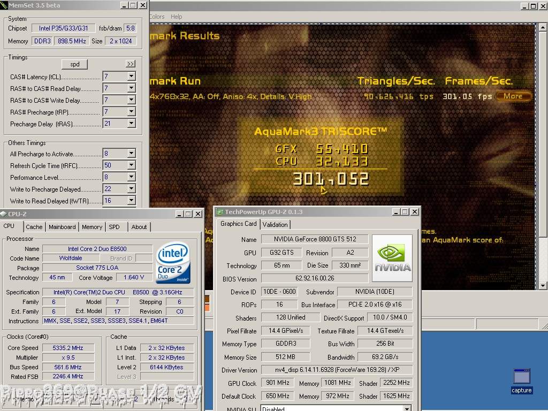Open the About tab in CPU-Z
548x411 pixels.
[139, 227]
